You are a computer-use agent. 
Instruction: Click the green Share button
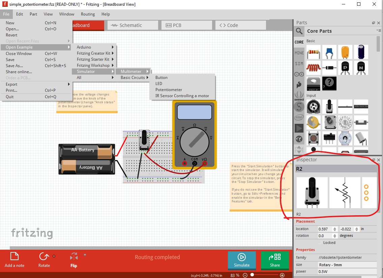point(275,260)
